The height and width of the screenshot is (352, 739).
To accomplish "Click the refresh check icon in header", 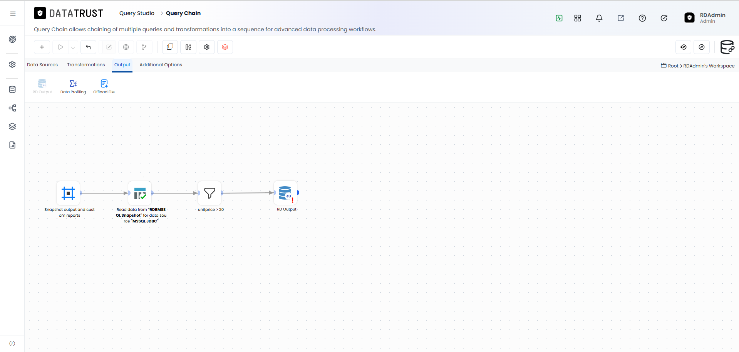I will (x=664, y=18).
